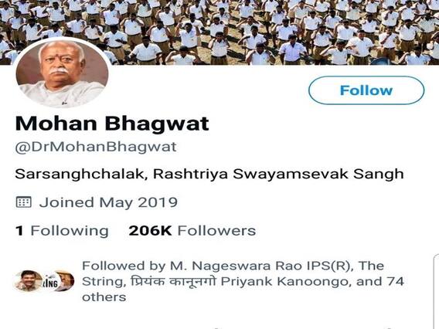View the header banner of uniformed crowd
The width and height of the screenshot is (439, 329).
tap(219, 32)
